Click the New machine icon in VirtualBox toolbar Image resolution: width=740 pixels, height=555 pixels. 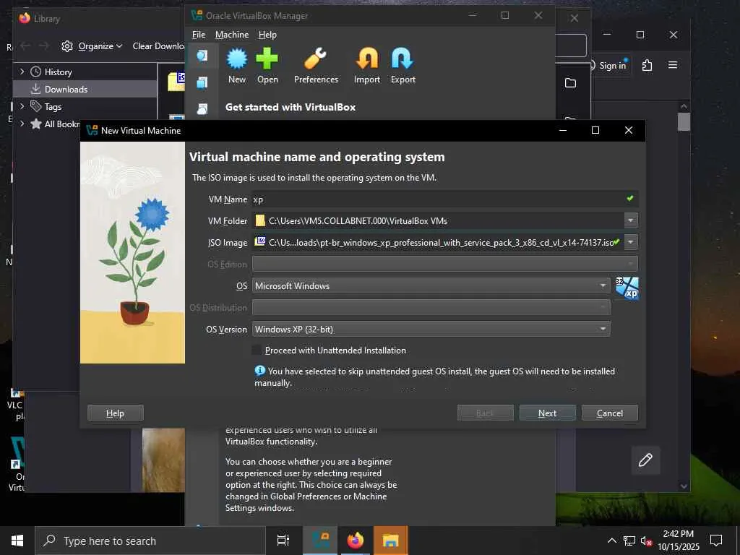(x=237, y=59)
